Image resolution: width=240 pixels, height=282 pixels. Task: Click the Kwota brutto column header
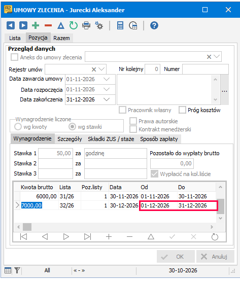point(37,187)
